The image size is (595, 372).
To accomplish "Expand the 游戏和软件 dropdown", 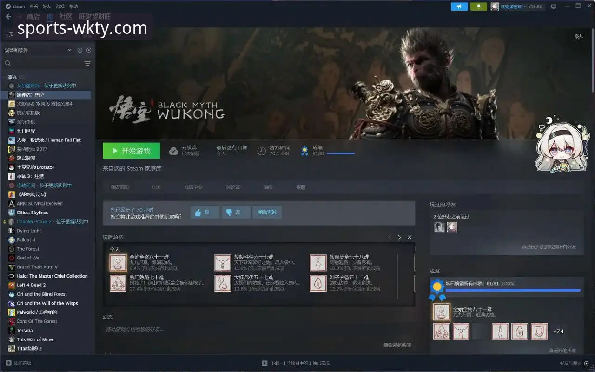I will [x=70, y=50].
